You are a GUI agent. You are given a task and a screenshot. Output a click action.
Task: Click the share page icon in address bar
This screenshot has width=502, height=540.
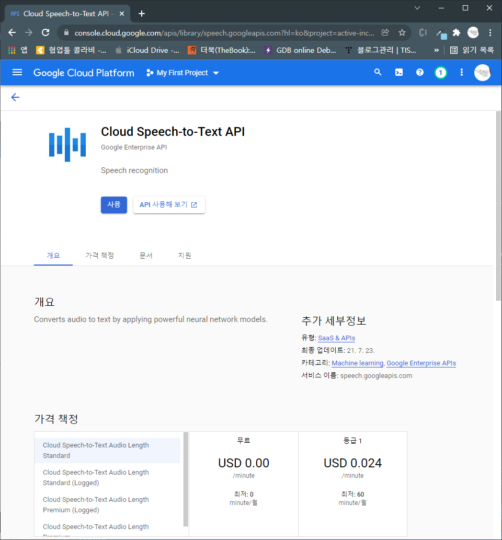click(x=385, y=33)
